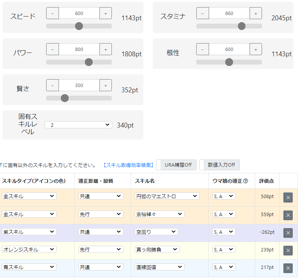Decrease the スタミナ value with minus button
This screenshot has width=298, height=278.
203,13
